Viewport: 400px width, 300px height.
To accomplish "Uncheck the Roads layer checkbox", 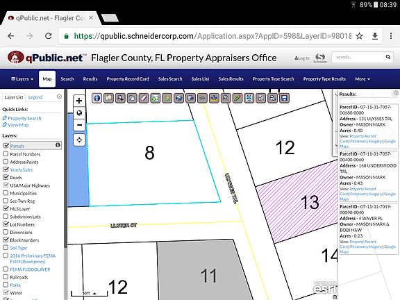I will coord(6,177).
